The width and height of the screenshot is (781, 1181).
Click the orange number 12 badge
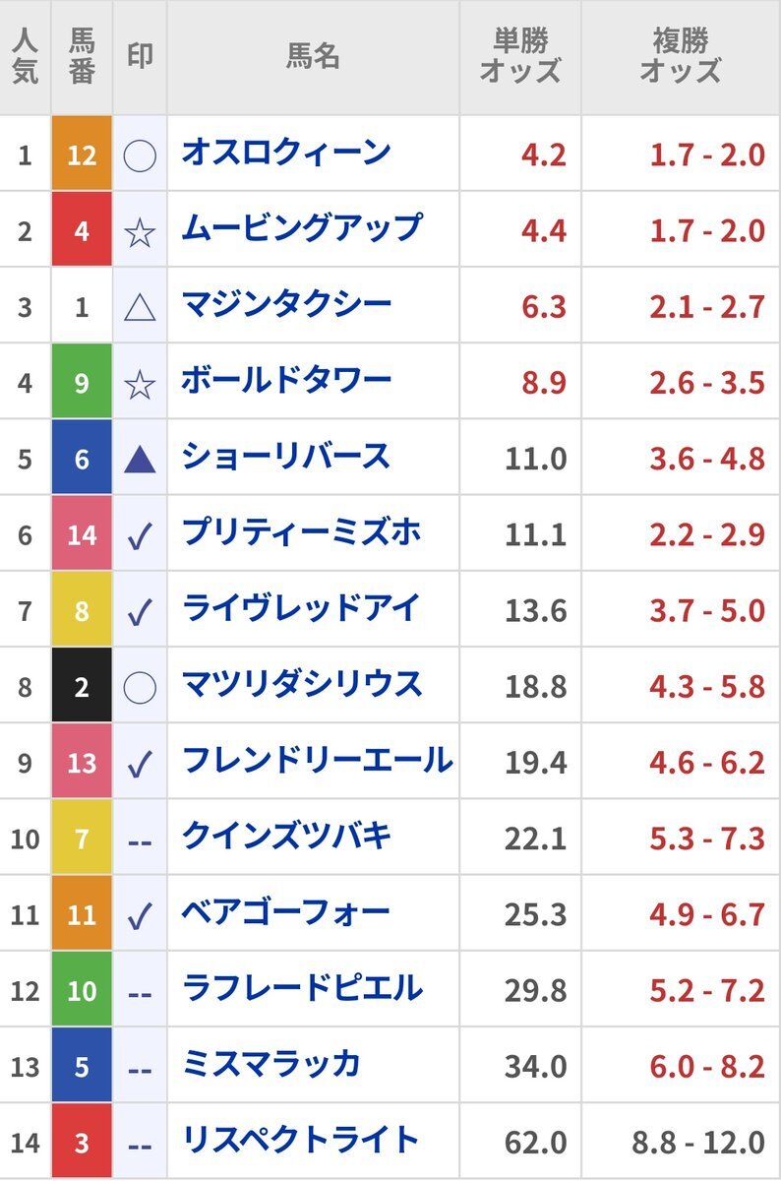(x=82, y=155)
